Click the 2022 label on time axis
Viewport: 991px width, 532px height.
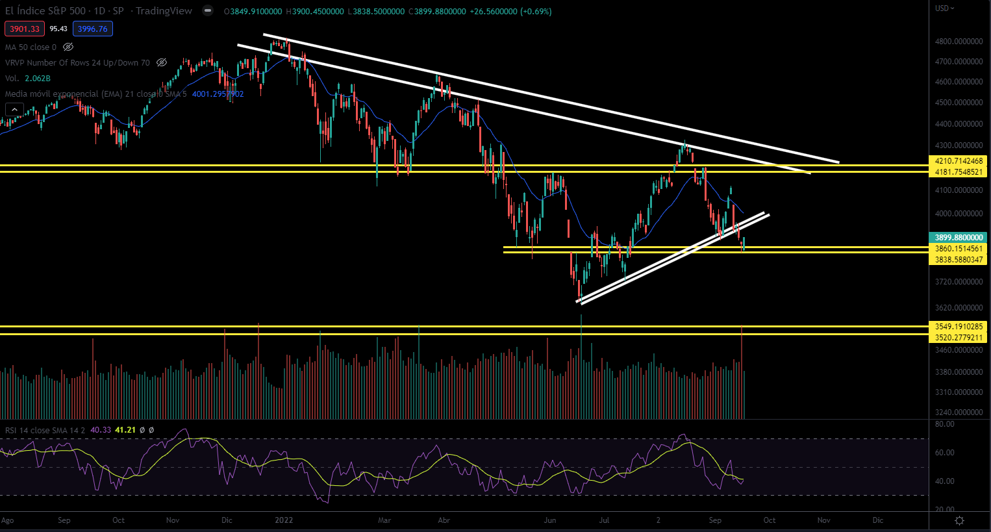point(284,520)
